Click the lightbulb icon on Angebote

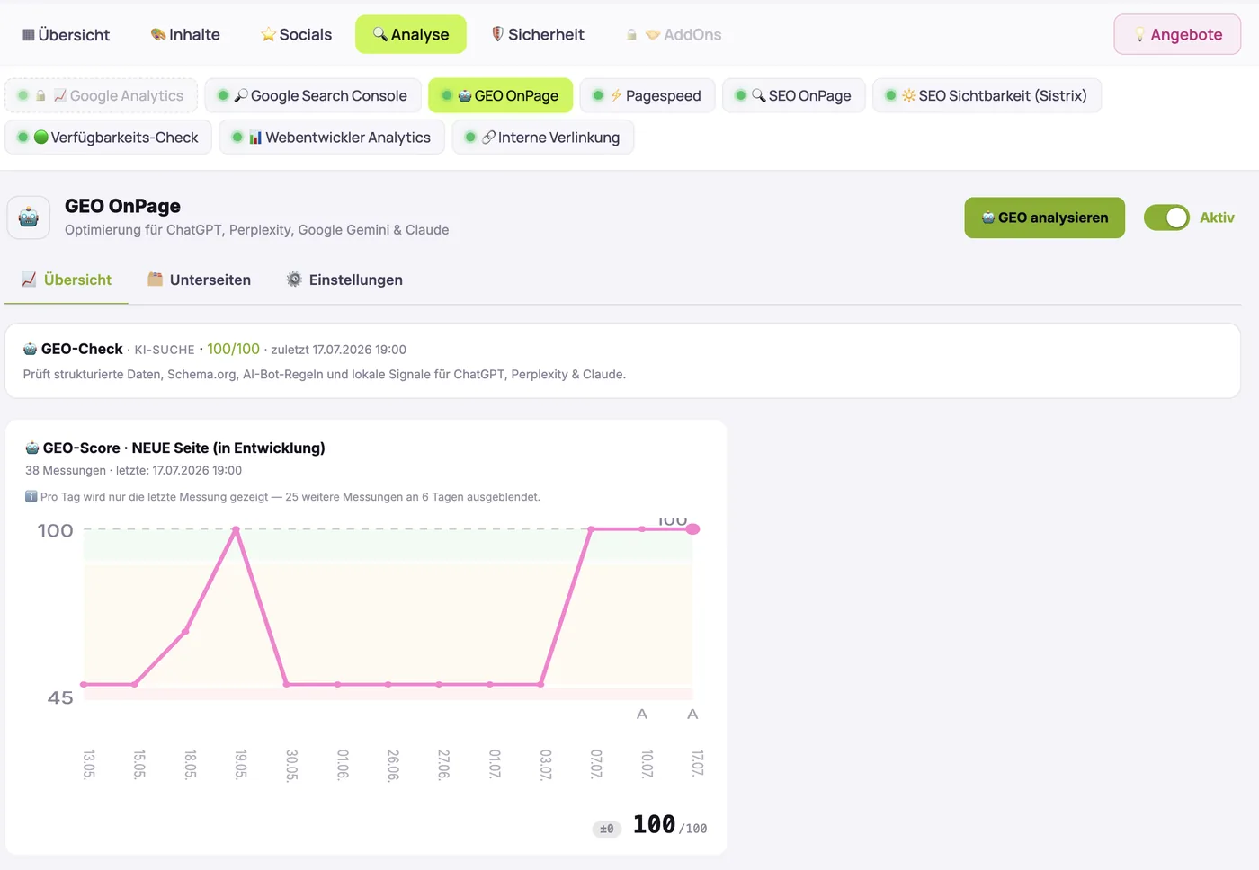tap(1140, 35)
